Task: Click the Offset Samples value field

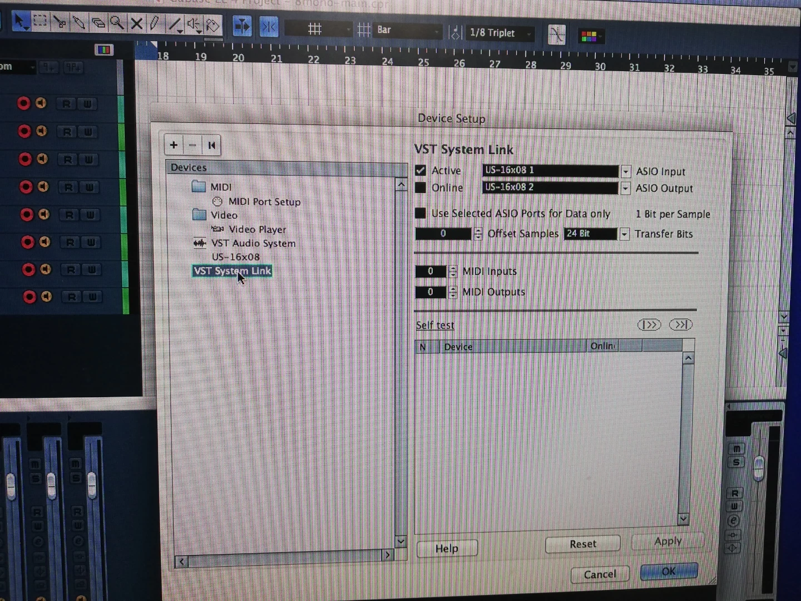Action: tap(443, 234)
